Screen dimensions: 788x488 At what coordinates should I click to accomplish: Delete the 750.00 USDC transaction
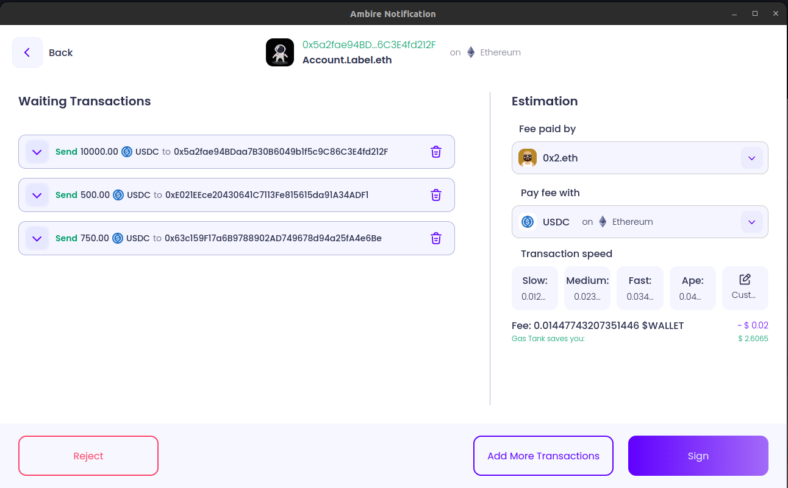click(436, 238)
